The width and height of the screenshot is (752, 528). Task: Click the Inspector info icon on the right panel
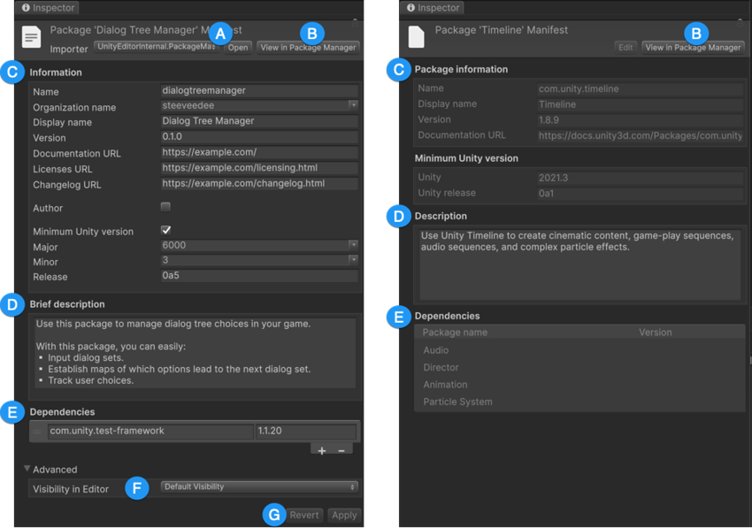[409, 7]
